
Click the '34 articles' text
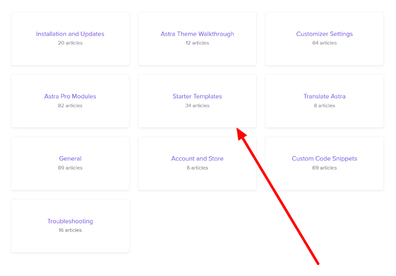pos(197,106)
